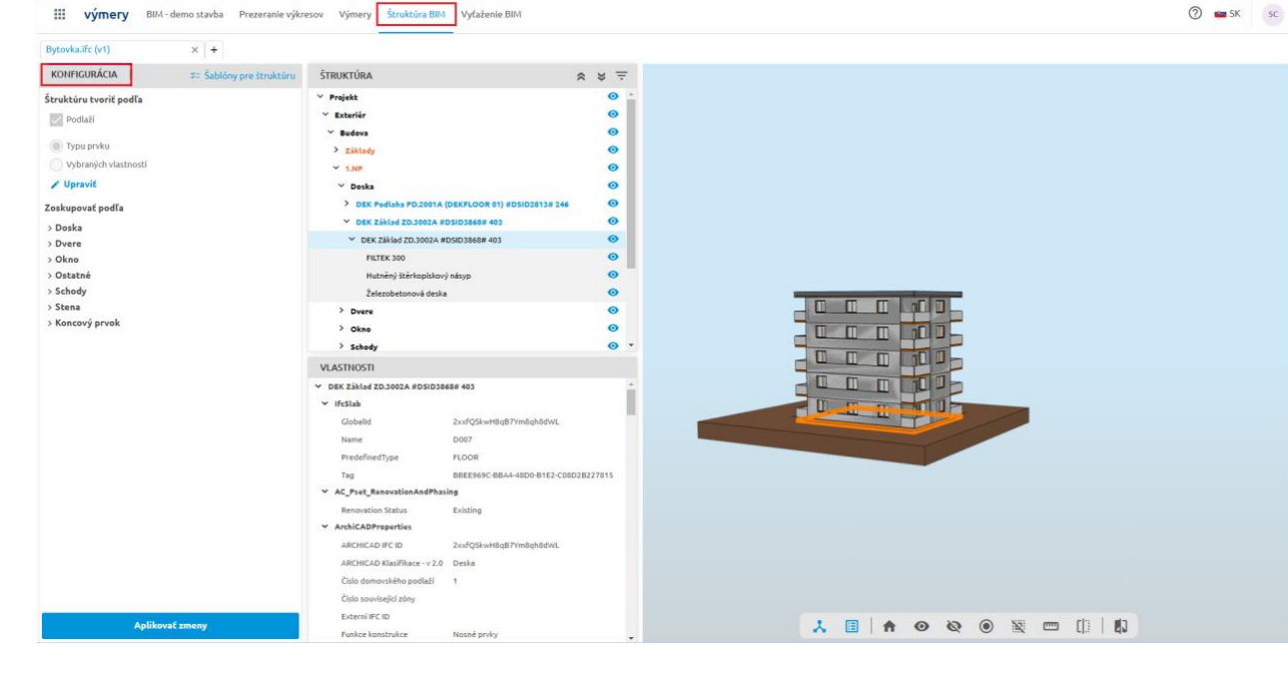Toggle visibility of Dvere node in structure
1288x684 pixels.
point(613,311)
